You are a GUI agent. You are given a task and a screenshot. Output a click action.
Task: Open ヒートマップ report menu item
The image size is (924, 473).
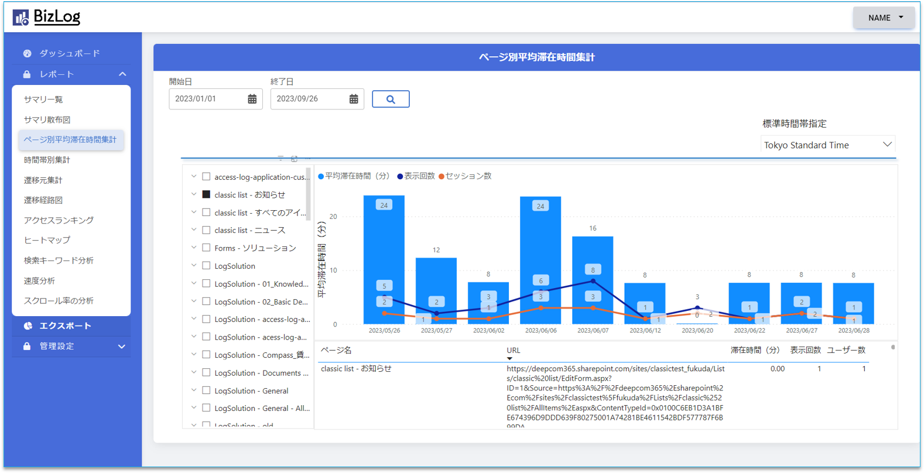(47, 240)
